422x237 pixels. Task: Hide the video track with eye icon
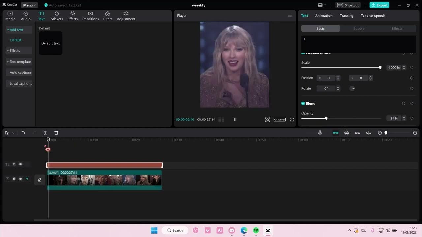pos(20,179)
